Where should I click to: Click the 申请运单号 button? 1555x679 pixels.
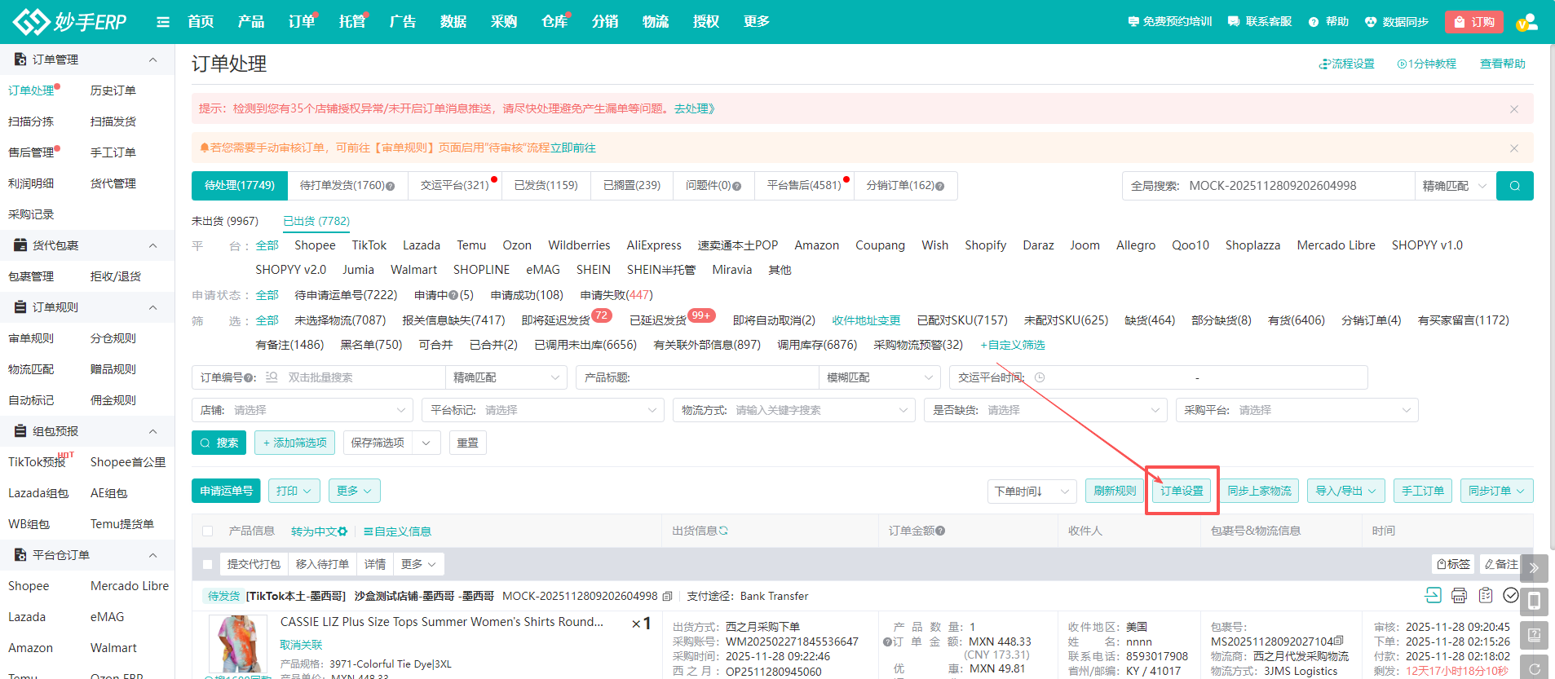pos(226,491)
